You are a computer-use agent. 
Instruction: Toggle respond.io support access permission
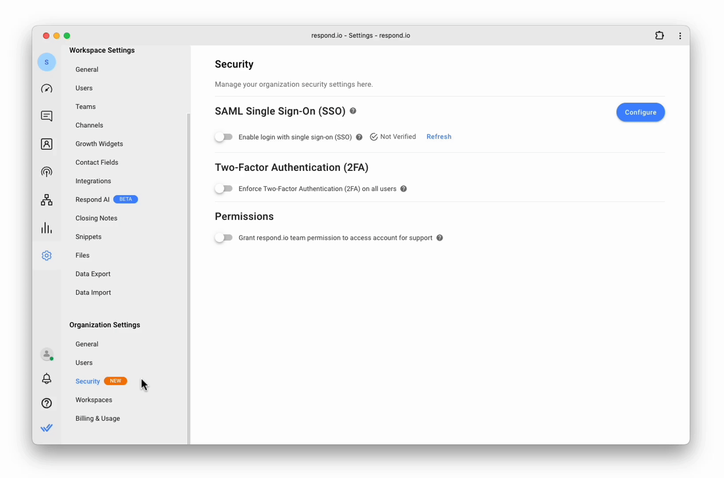pyautogui.click(x=224, y=238)
